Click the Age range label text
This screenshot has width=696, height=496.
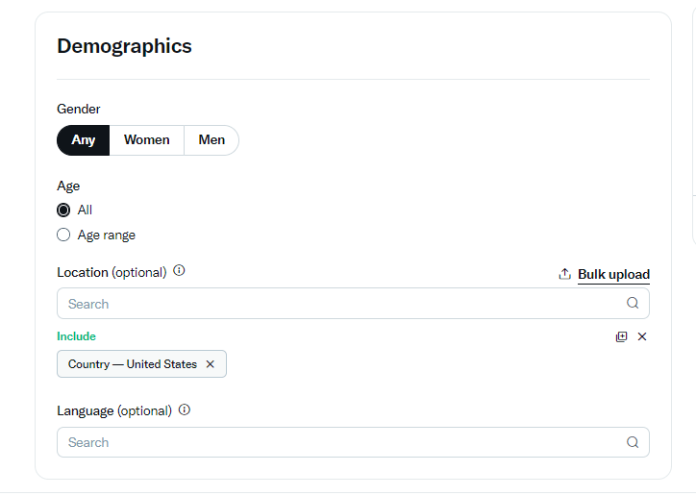[x=107, y=236]
